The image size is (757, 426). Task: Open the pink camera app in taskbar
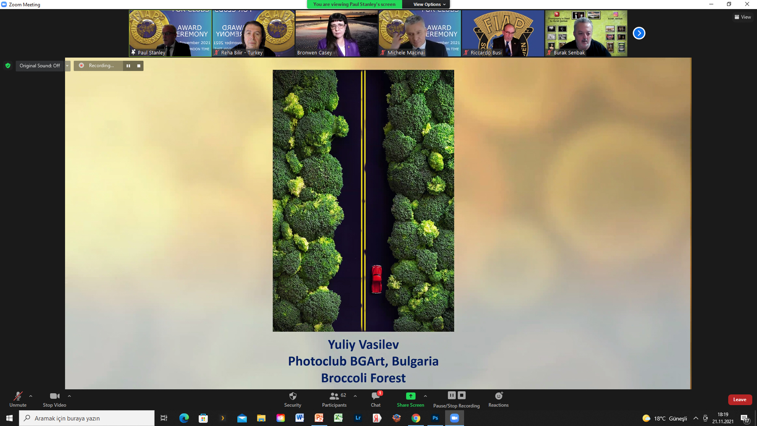[280, 418]
